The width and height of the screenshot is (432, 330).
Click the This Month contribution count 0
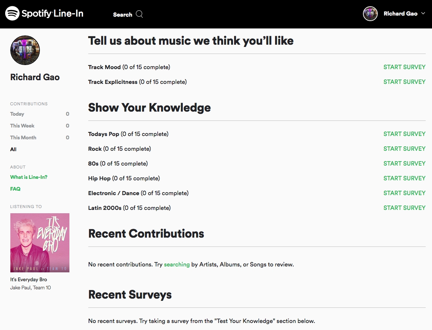[68, 137]
